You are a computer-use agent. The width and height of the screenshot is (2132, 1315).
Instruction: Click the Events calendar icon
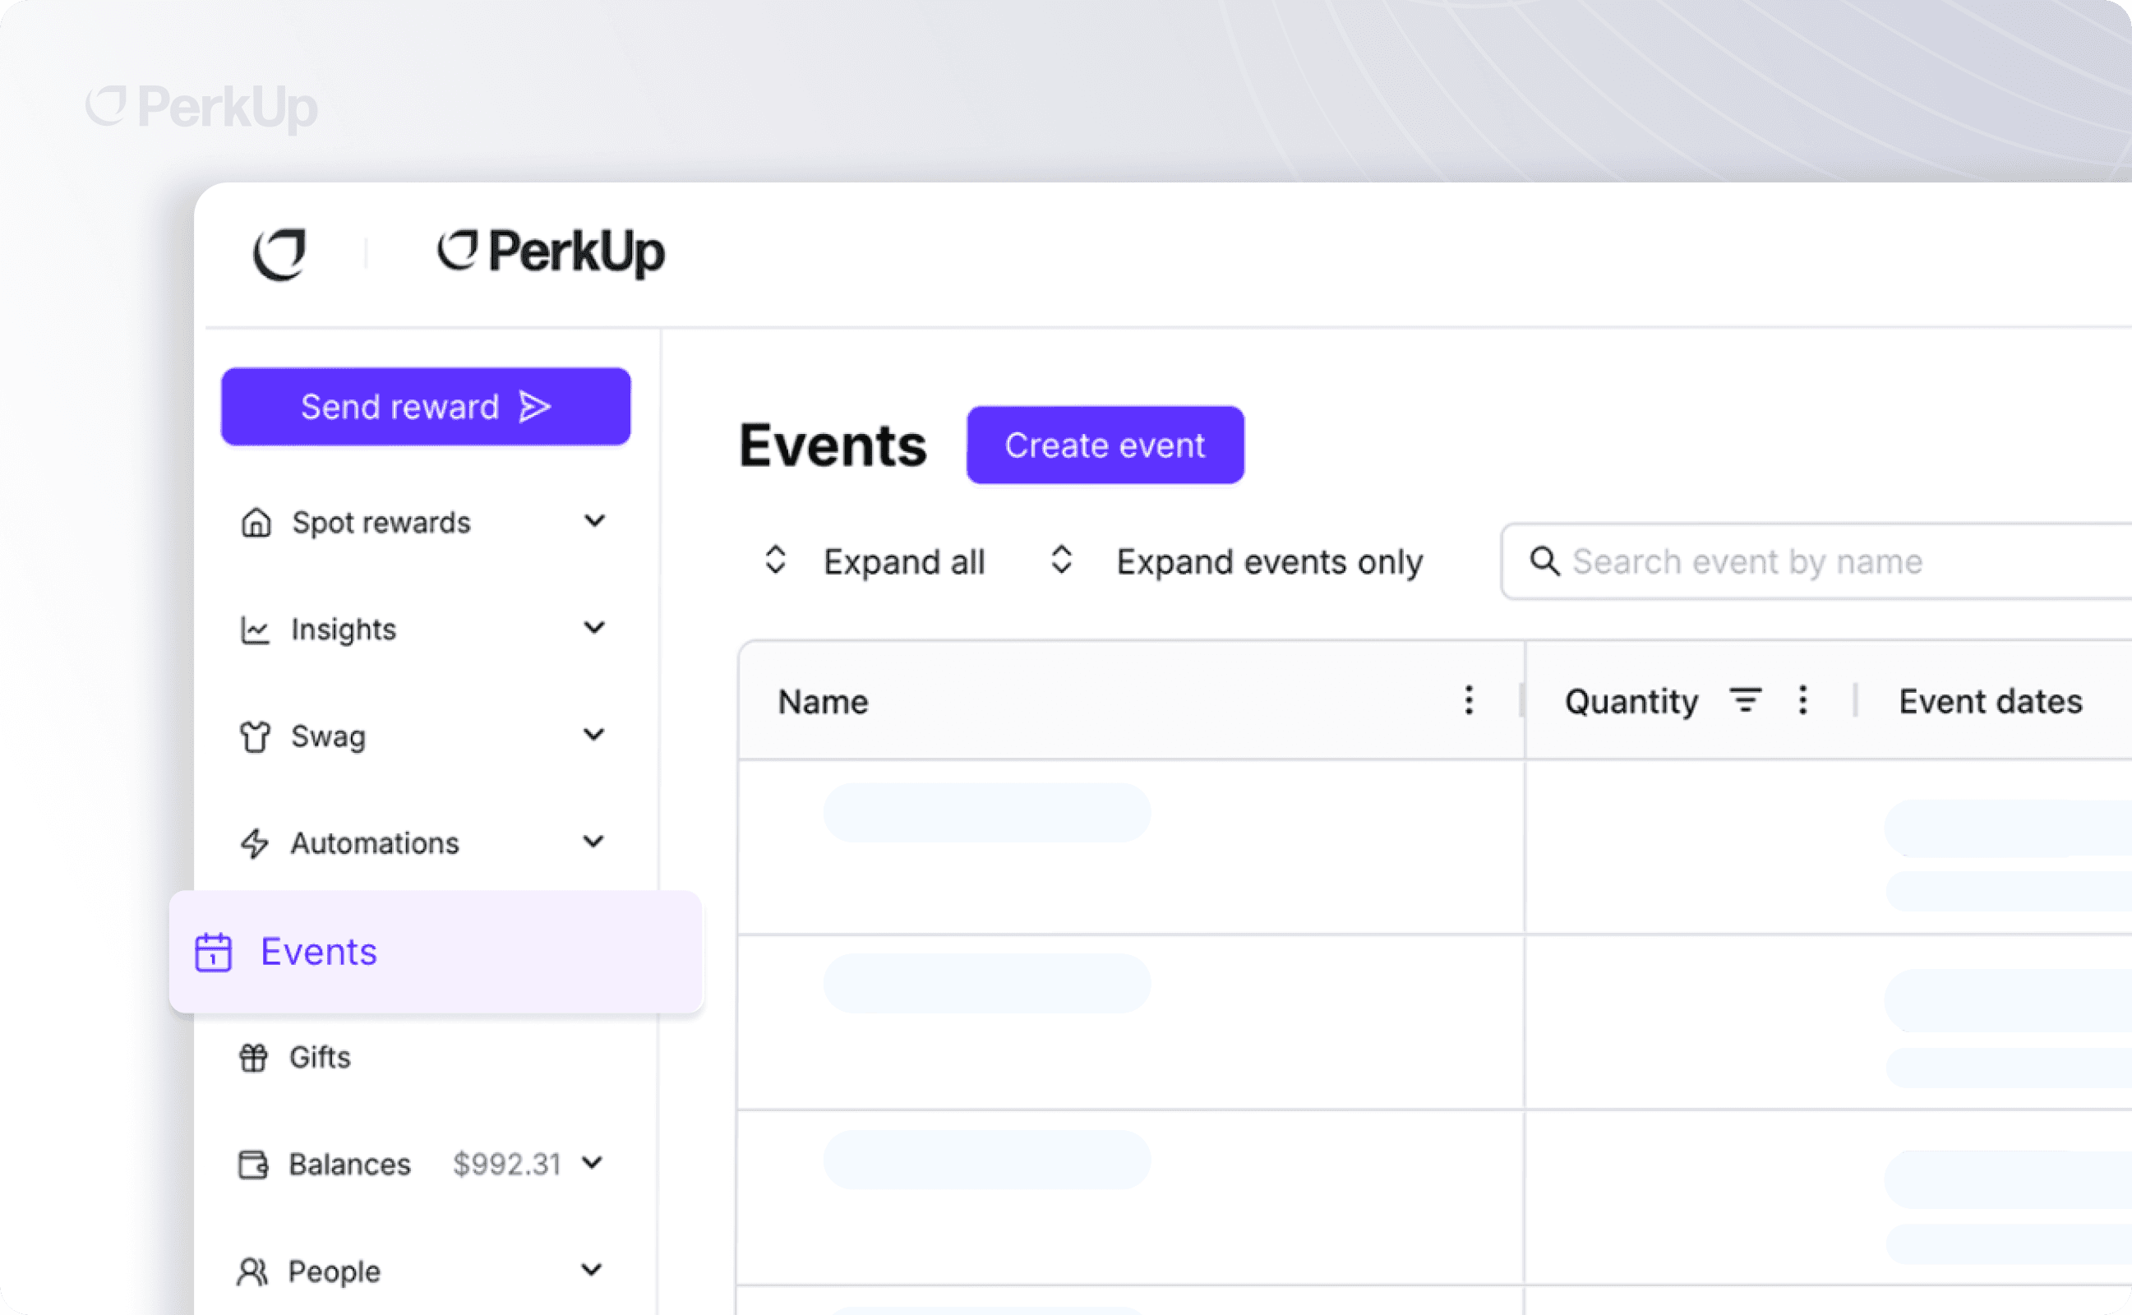click(x=213, y=953)
